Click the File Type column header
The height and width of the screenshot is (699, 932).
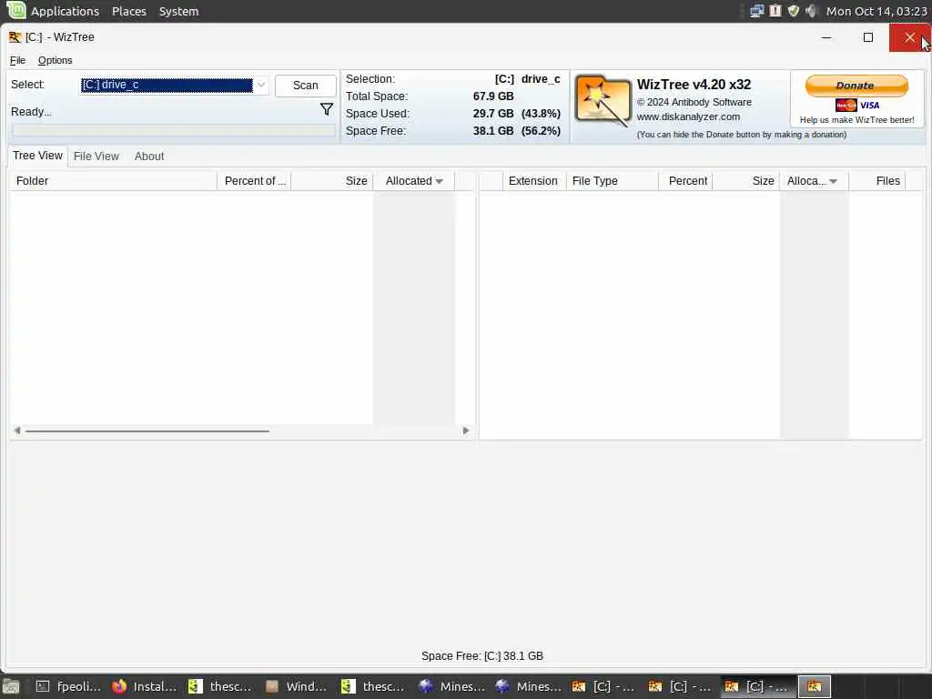tap(611, 181)
